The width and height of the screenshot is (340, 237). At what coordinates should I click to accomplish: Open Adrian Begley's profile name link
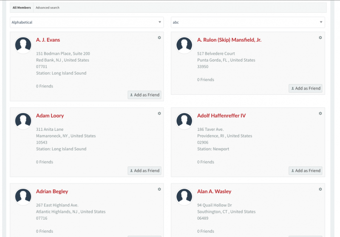click(x=52, y=192)
